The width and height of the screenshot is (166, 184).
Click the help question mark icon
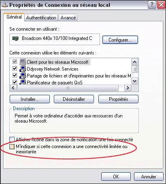(x=152, y=5)
